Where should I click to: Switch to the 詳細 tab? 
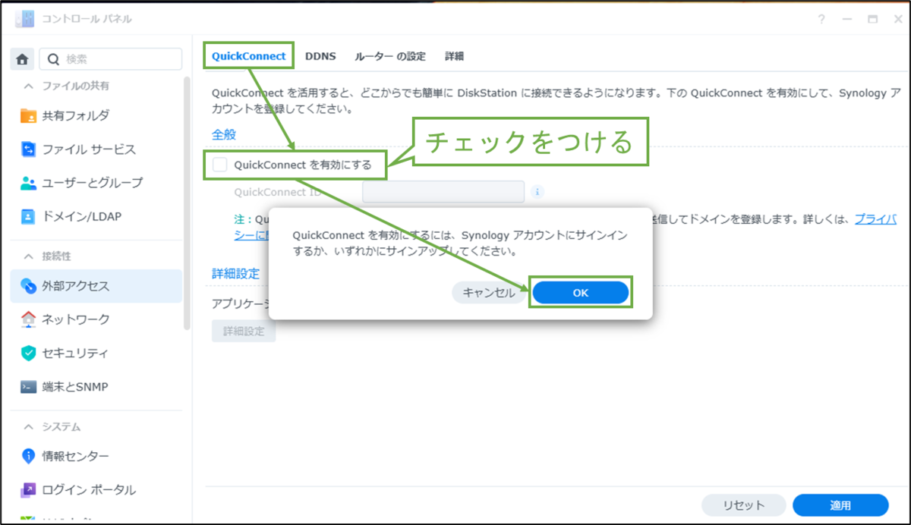[x=455, y=56]
